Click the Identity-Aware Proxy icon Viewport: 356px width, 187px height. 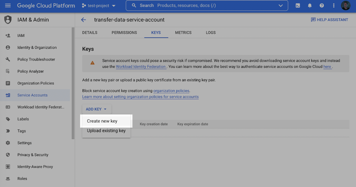coord(8,167)
